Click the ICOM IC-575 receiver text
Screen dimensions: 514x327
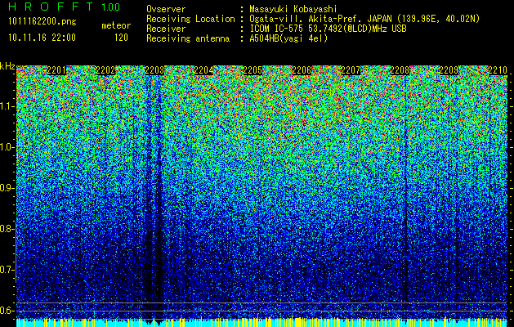click(329, 29)
